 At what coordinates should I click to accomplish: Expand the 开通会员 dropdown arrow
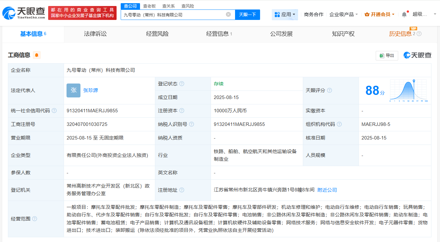point(393,14)
